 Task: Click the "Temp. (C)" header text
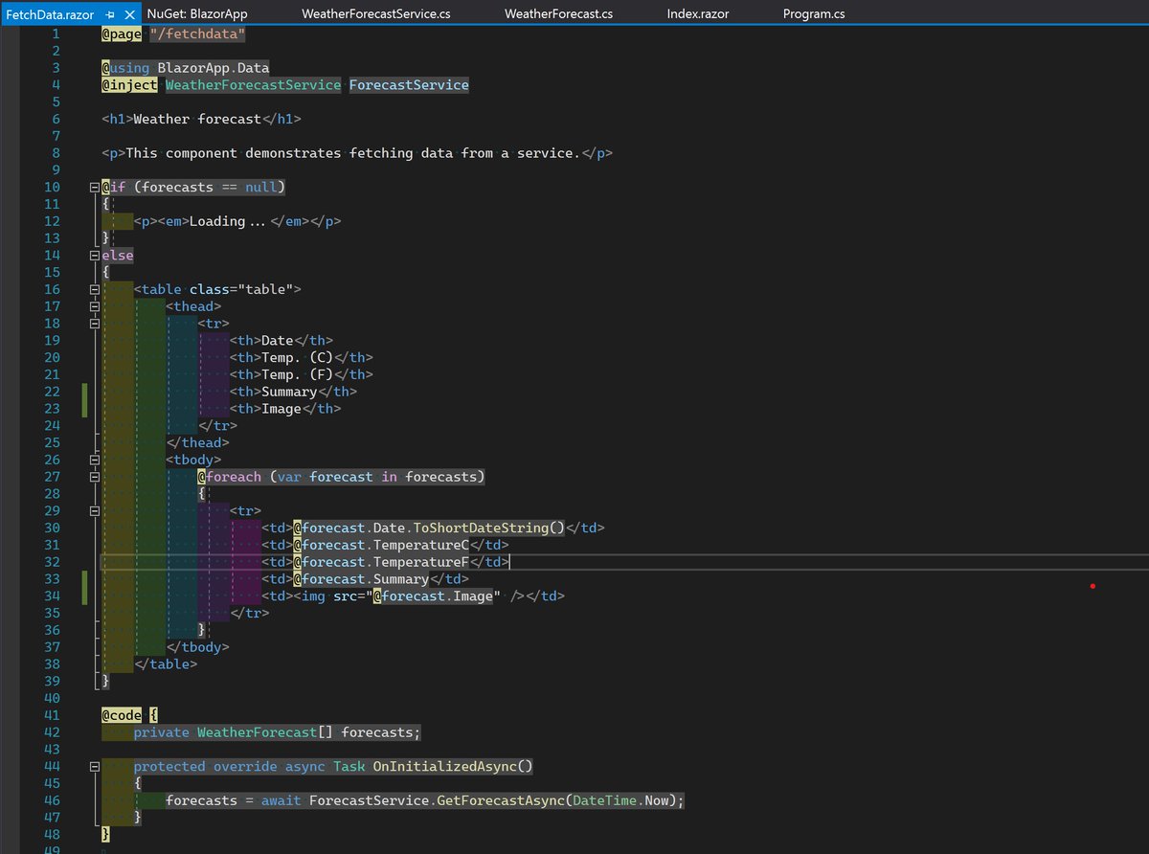pyautogui.click(x=296, y=357)
